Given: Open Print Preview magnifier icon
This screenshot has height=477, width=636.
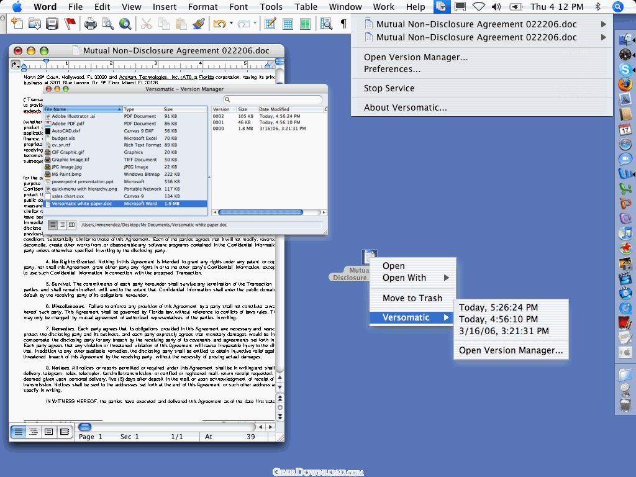Looking at the screenshot, I should 108,24.
